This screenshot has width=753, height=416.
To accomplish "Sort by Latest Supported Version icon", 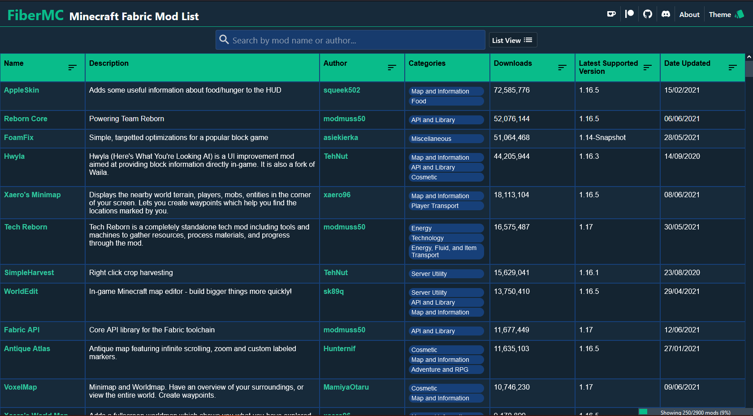I will coord(647,68).
